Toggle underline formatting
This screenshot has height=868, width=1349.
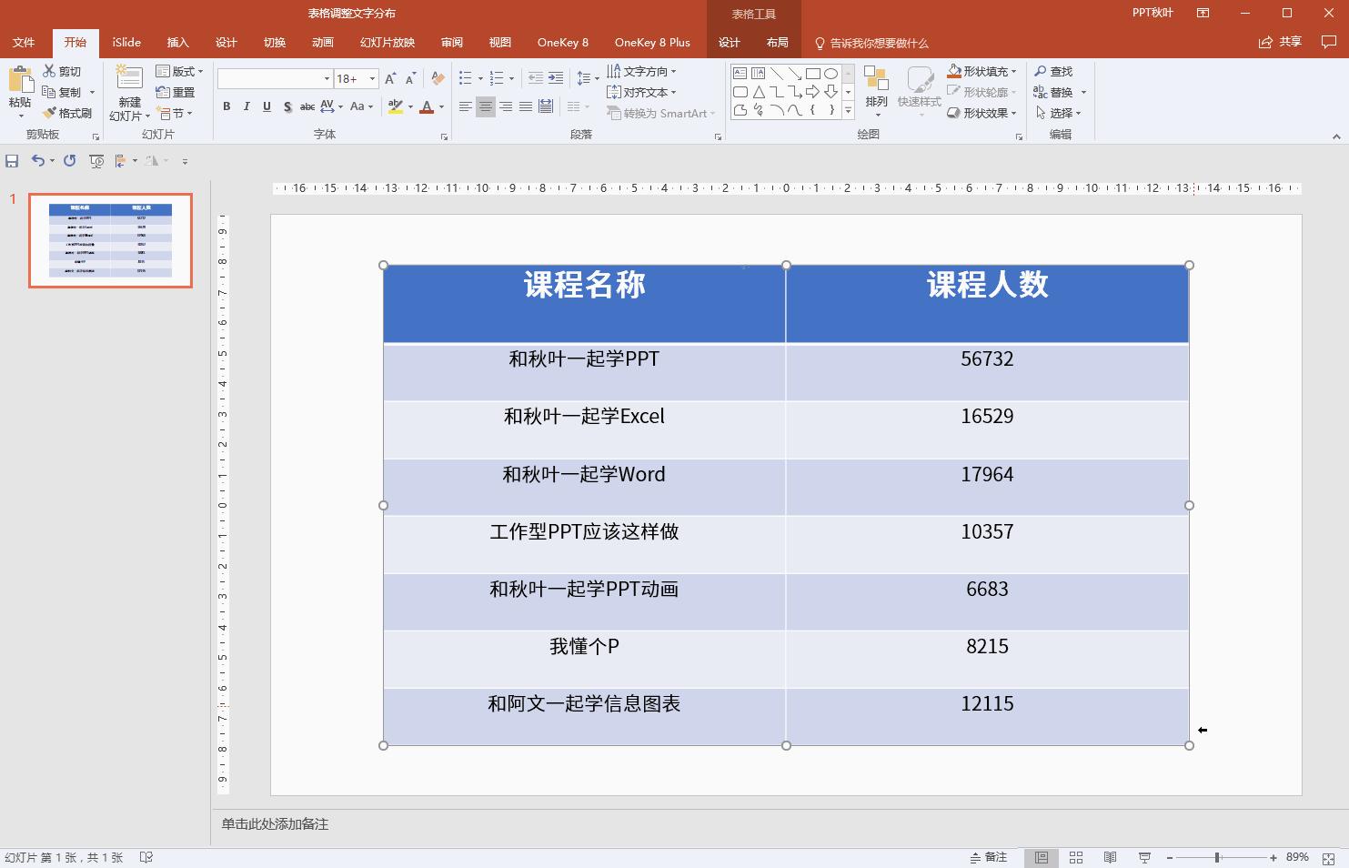point(266,106)
